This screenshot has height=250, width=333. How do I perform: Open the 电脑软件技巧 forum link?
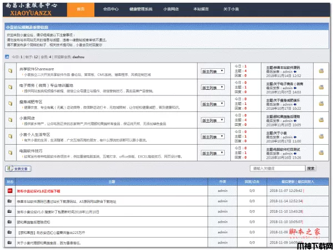coord(31,151)
